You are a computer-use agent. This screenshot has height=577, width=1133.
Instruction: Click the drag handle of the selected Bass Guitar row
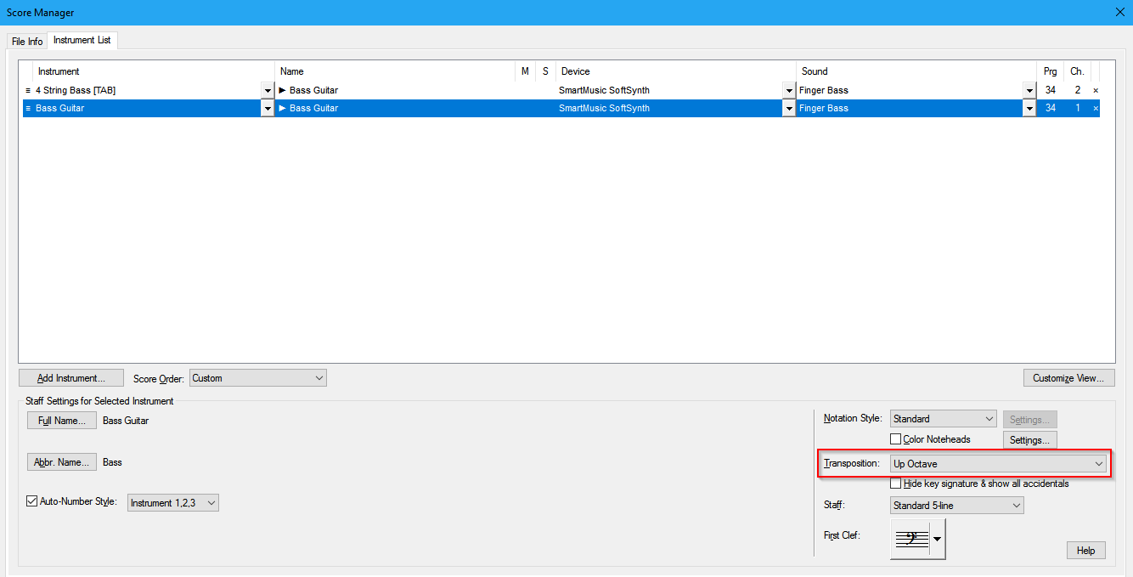click(28, 109)
